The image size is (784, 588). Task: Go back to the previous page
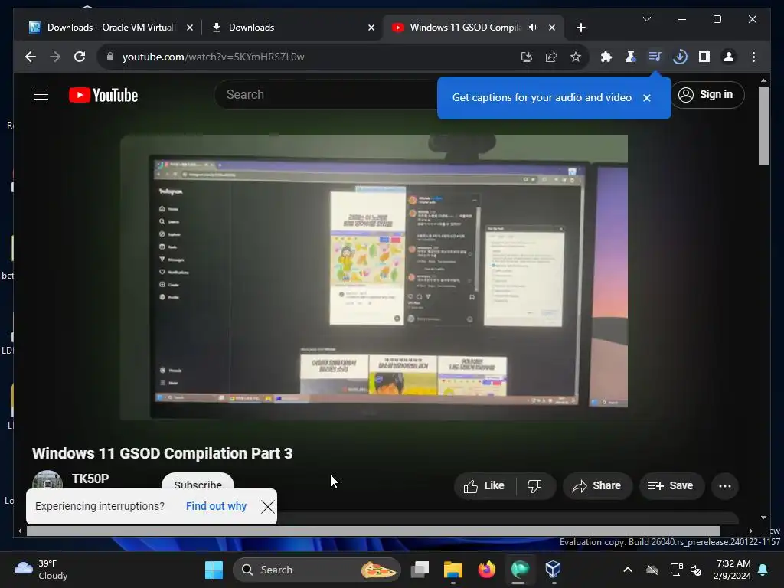pyautogui.click(x=31, y=57)
